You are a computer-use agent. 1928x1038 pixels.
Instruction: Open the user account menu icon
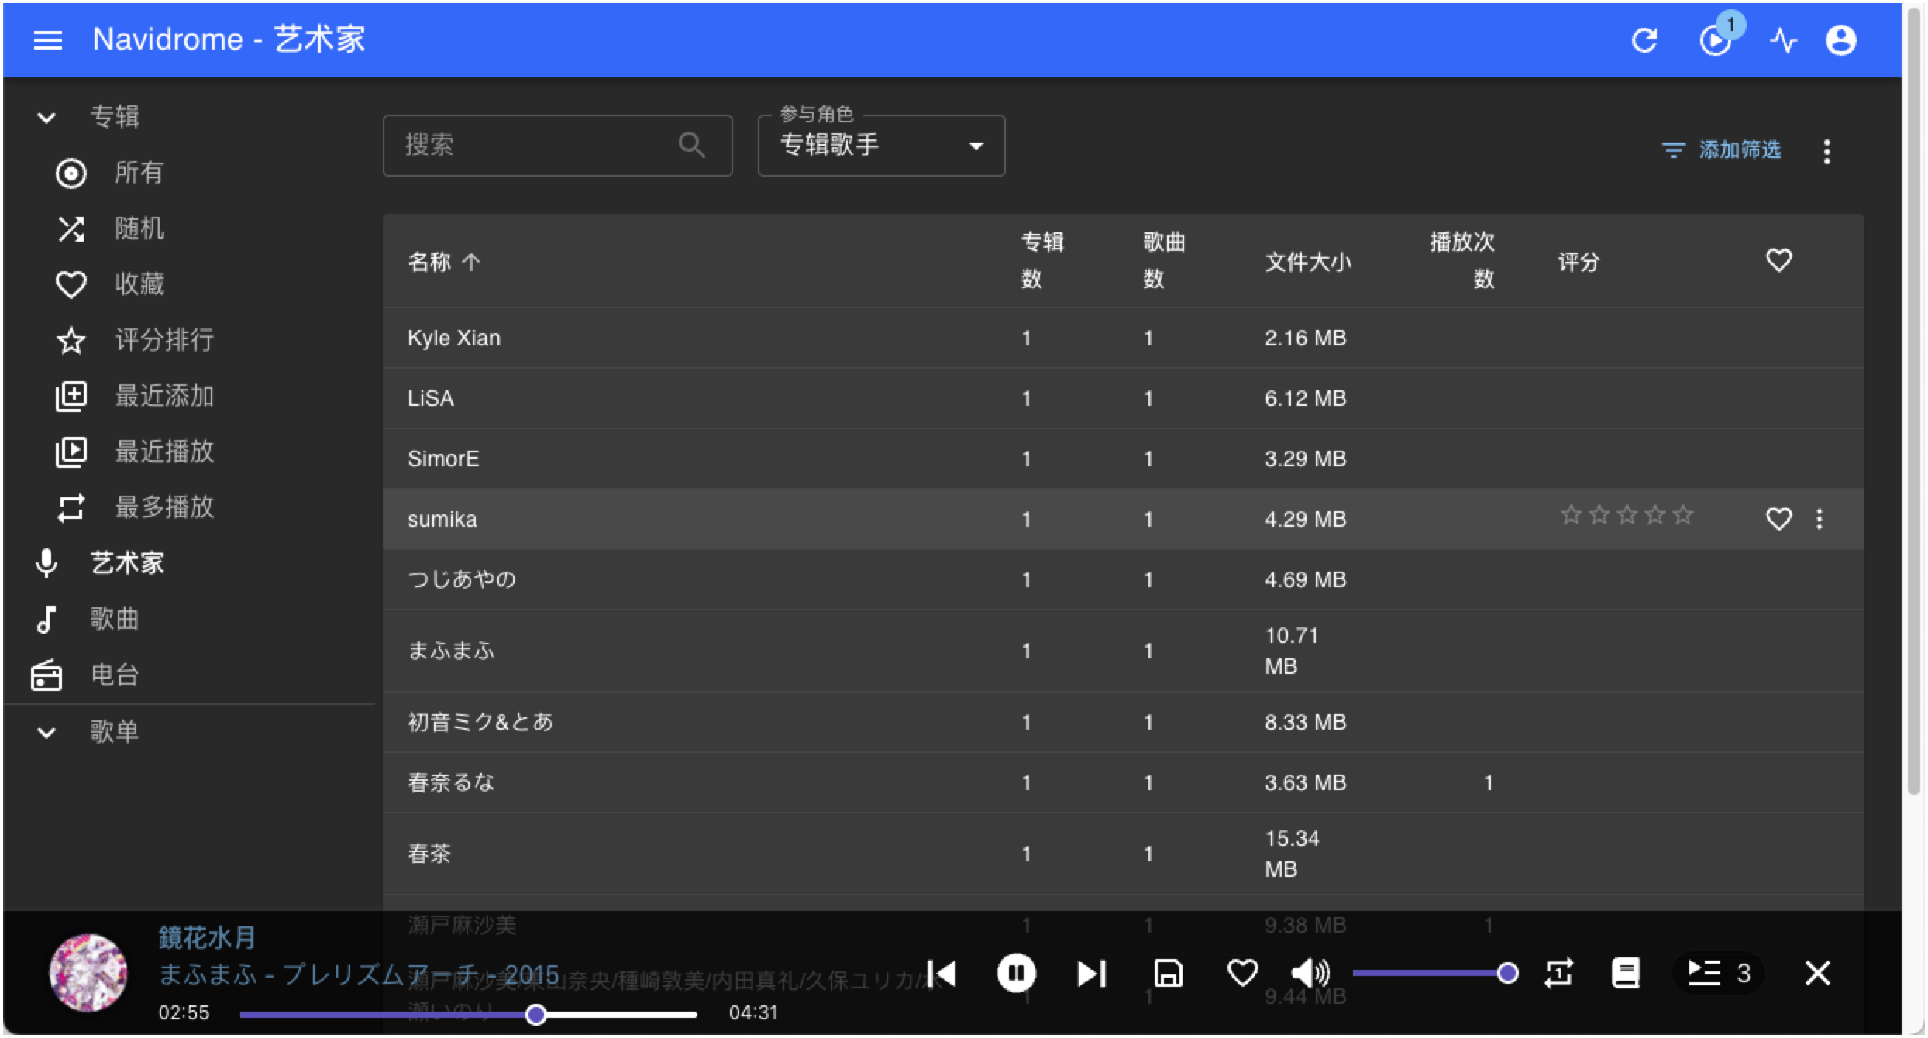[1840, 40]
